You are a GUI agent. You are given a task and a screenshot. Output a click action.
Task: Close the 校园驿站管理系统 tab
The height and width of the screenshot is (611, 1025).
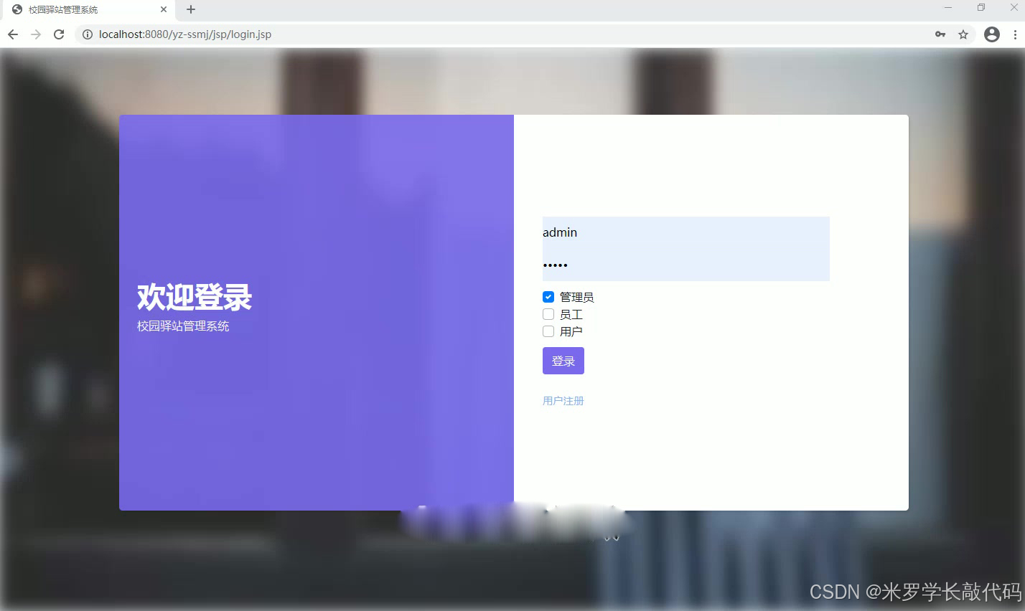click(x=164, y=9)
